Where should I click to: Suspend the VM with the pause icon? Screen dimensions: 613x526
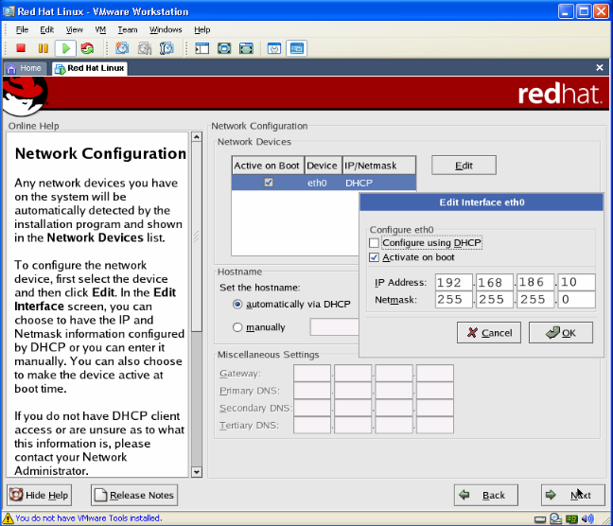tap(43, 48)
